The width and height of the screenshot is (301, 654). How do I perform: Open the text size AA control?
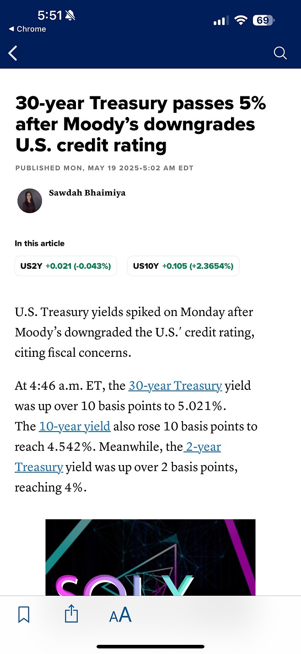120,615
